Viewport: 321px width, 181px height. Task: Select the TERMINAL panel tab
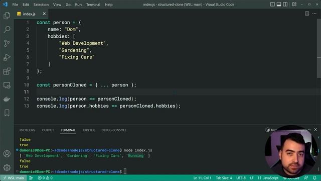(x=68, y=130)
